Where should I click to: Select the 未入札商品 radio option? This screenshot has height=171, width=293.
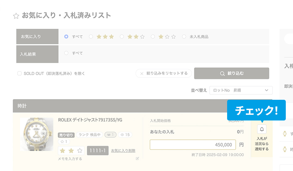184,37
